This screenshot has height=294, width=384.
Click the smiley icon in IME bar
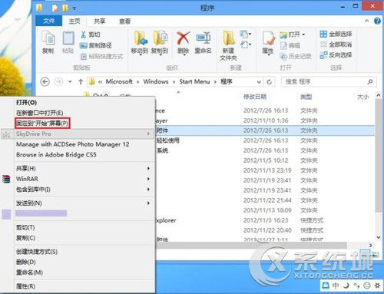pyautogui.click(x=367, y=286)
